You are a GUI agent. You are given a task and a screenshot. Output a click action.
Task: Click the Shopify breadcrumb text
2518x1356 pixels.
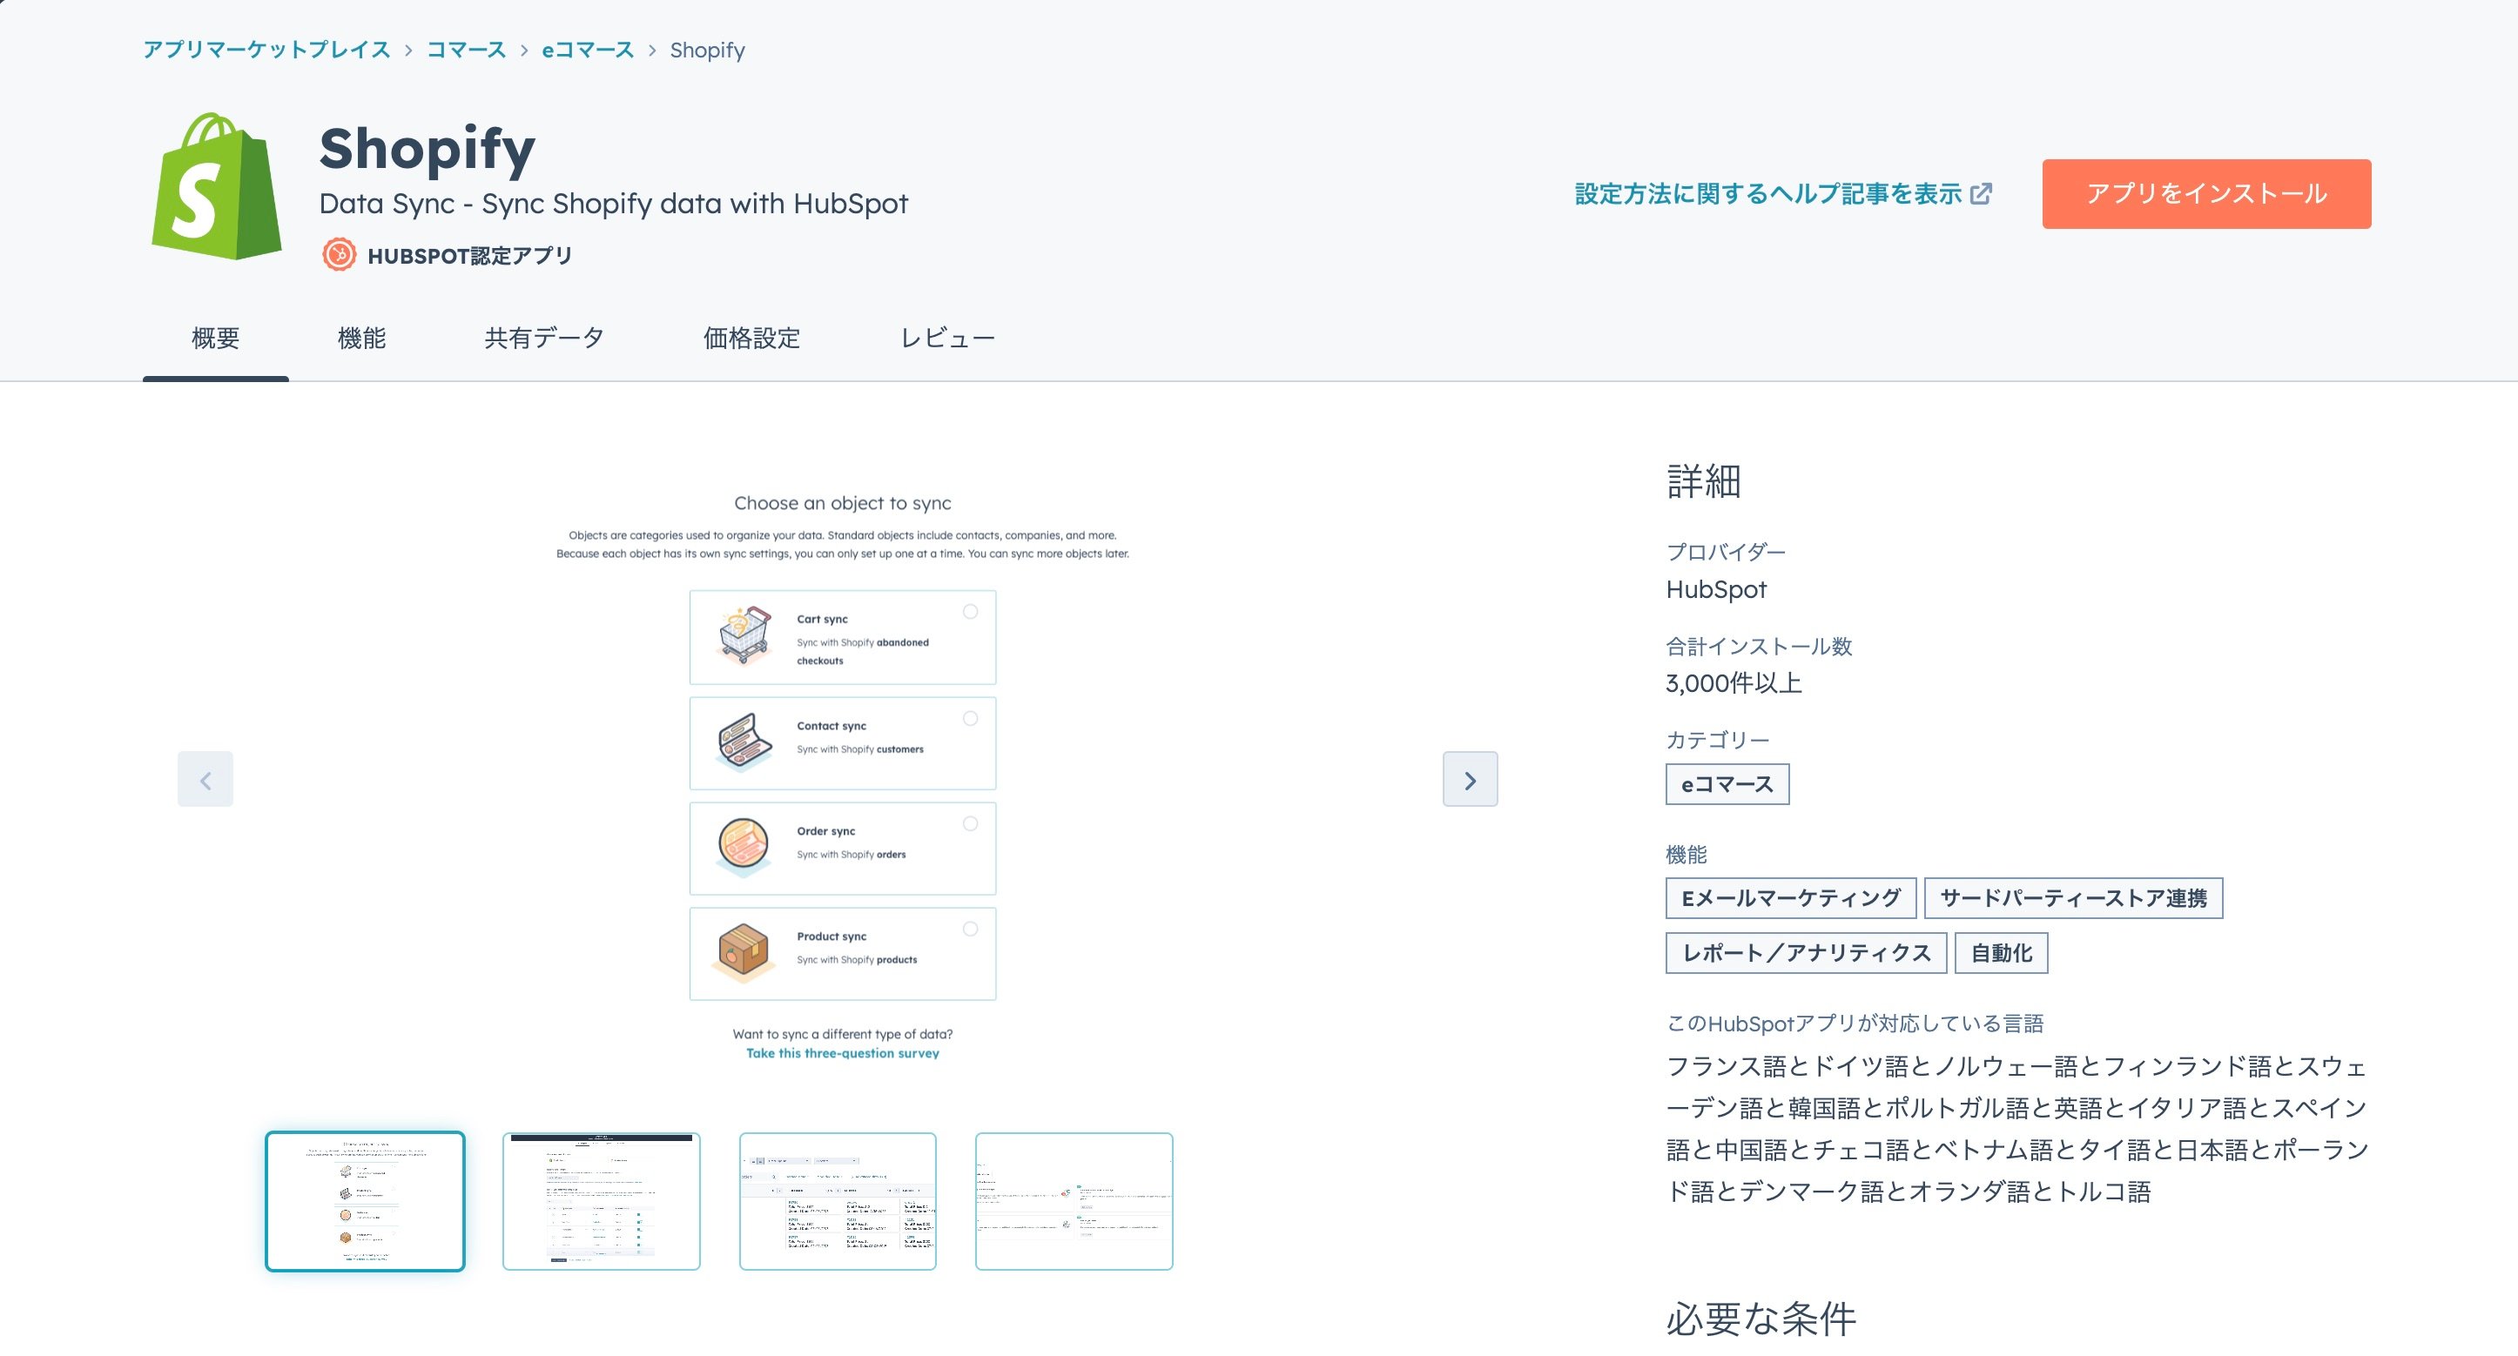click(708, 50)
